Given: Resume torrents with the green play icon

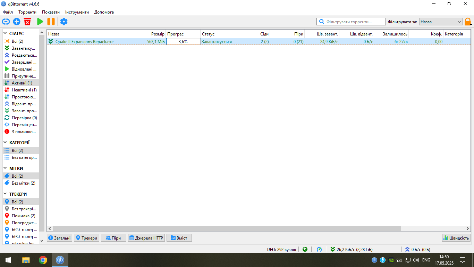Looking at the screenshot, I should (x=40, y=22).
